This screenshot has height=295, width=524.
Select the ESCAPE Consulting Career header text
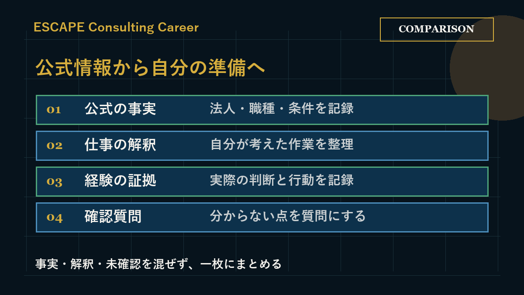pos(116,28)
